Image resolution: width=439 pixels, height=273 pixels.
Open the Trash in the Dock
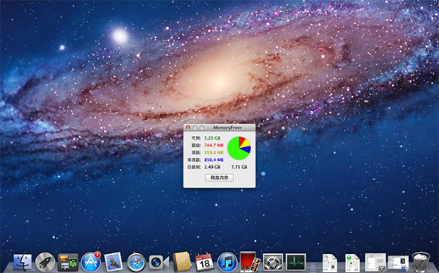tap(421, 262)
